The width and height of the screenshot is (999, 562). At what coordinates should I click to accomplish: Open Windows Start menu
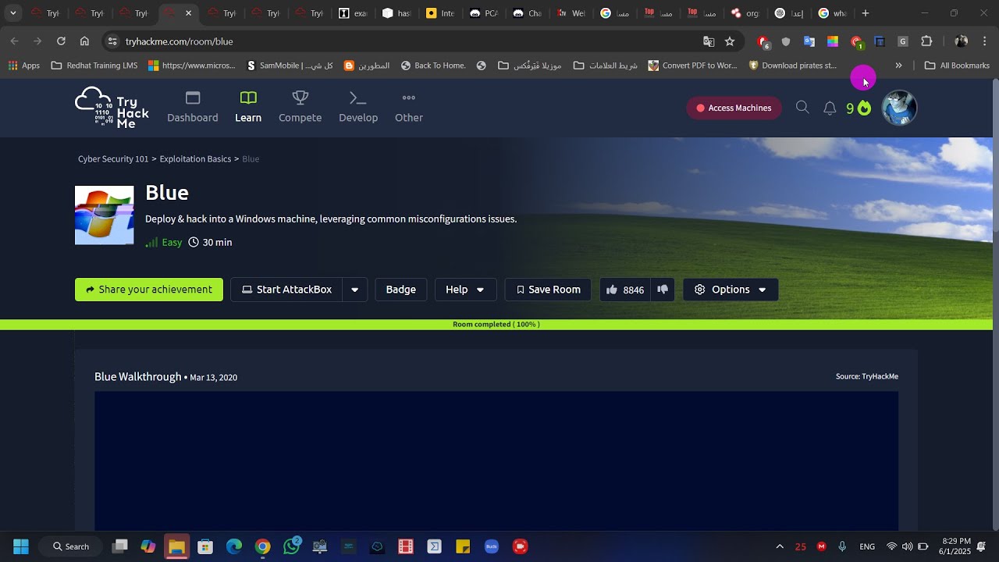[21, 546]
